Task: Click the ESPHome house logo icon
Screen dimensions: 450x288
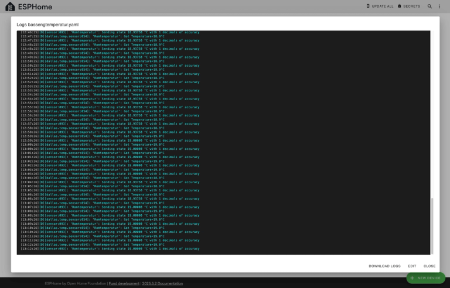Action: (x=10, y=6)
